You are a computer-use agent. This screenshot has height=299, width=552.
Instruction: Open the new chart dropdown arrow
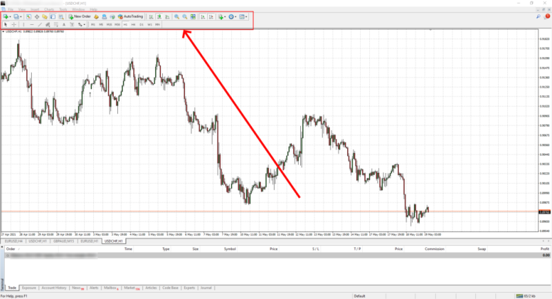(10, 16)
